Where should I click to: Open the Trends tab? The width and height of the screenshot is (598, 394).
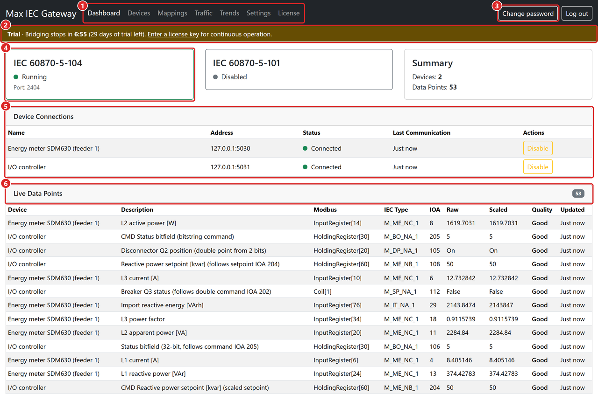229,13
